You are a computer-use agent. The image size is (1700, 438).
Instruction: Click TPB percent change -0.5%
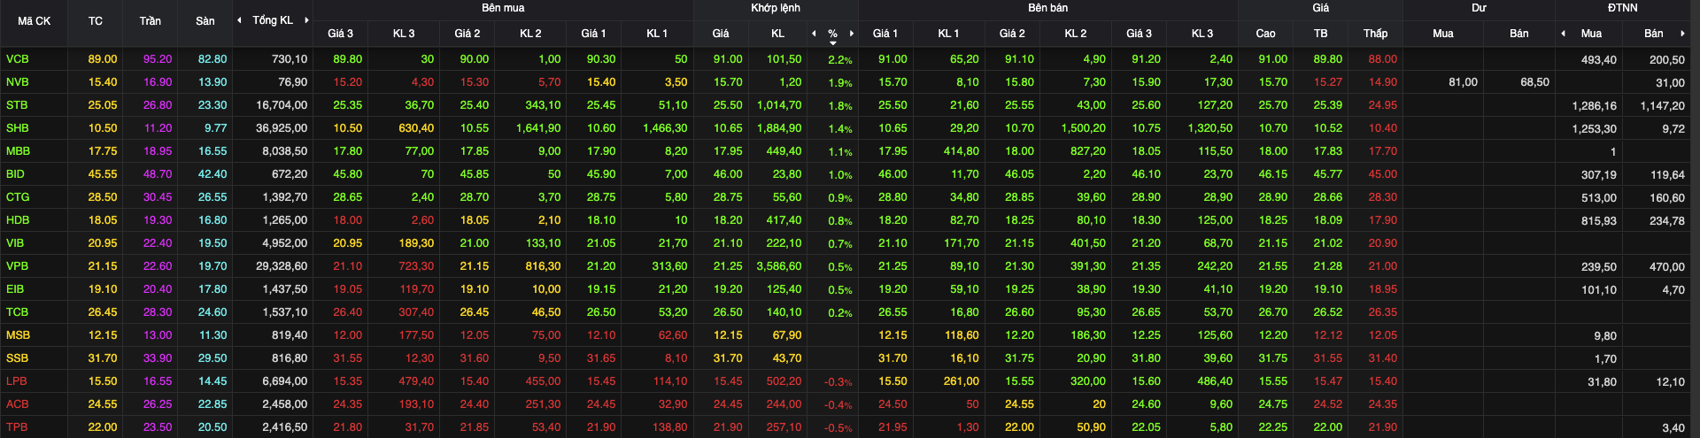click(x=838, y=428)
